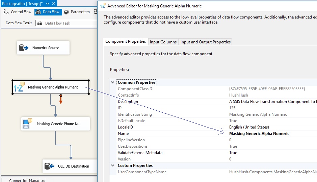This screenshot has height=182, width=317.
Task: Click the Parameters tab icon
Action: pos(66,12)
